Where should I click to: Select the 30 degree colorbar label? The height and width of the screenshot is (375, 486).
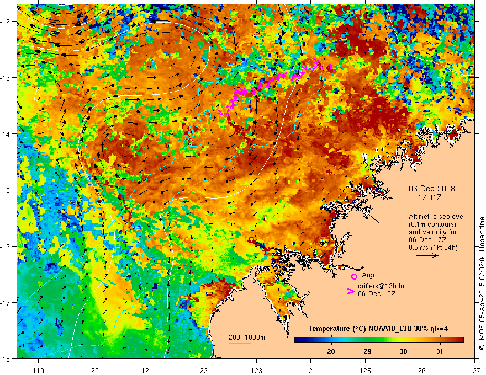tap(403, 351)
